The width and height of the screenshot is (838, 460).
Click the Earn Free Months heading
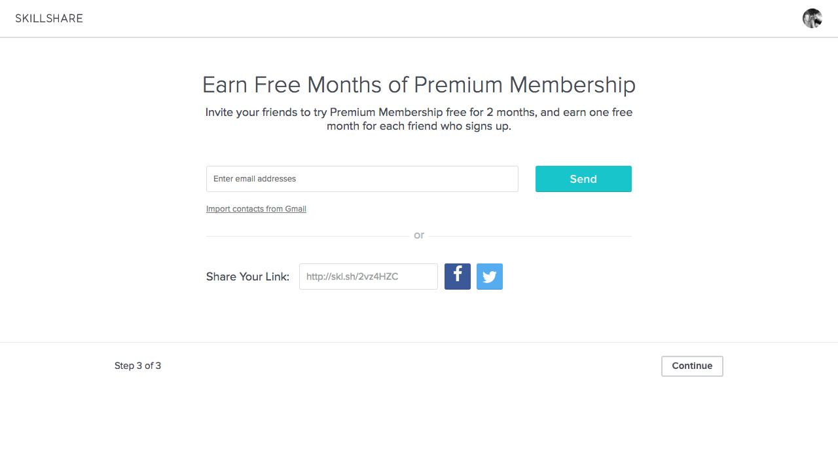[x=419, y=85]
